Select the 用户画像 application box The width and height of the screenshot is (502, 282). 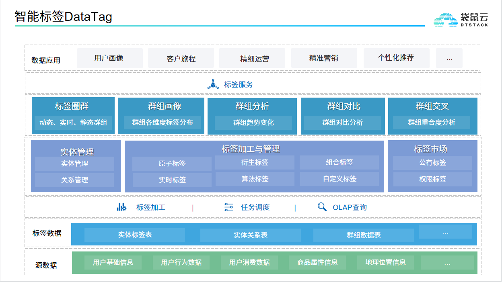point(109,58)
